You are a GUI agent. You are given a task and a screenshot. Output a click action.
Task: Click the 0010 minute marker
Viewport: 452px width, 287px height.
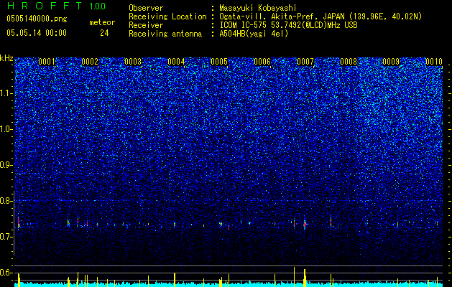click(x=434, y=62)
